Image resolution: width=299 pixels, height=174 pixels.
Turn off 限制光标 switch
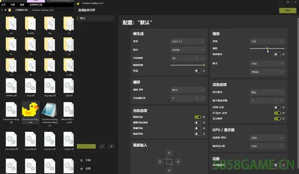[x=198, y=117]
